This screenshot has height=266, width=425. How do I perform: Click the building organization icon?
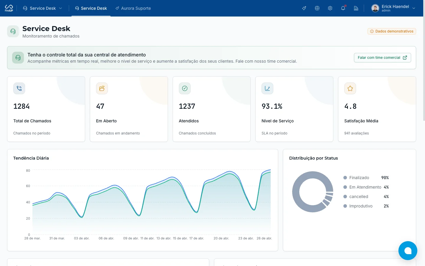[x=356, y=8]
